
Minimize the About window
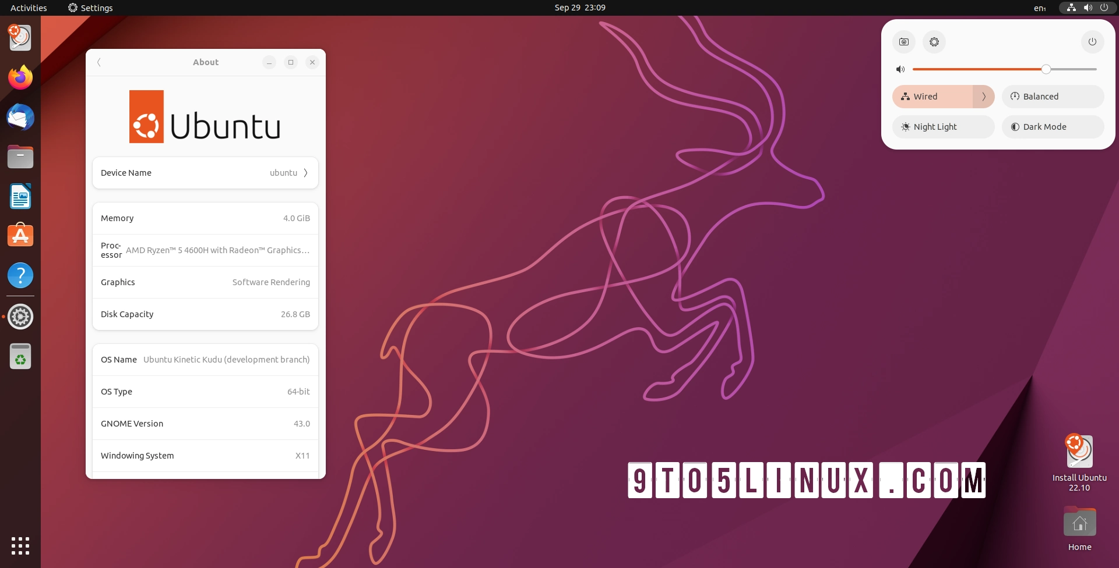[269, 62]
